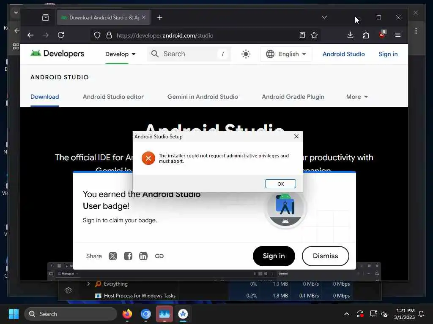433x324 pixels.
Task: Click the site padlock security icon
Action: [x=109, y=35]
